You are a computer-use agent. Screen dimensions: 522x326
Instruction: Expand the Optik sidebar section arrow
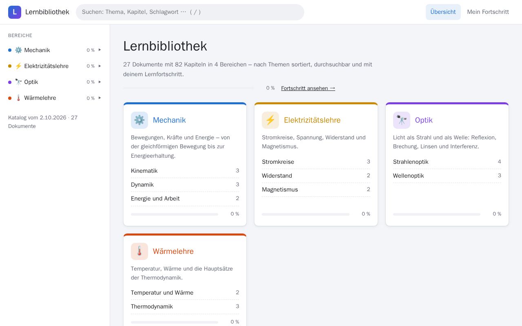tap(100, 82)
